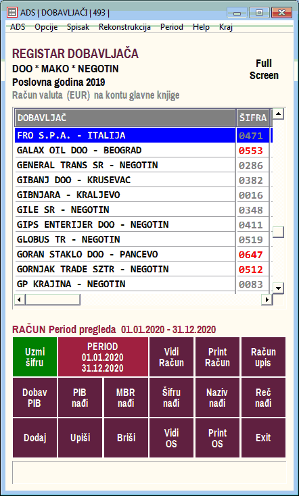Click code cell 0471
The image size is (299, 496).
pyautogui.click(x=253, y=135)
